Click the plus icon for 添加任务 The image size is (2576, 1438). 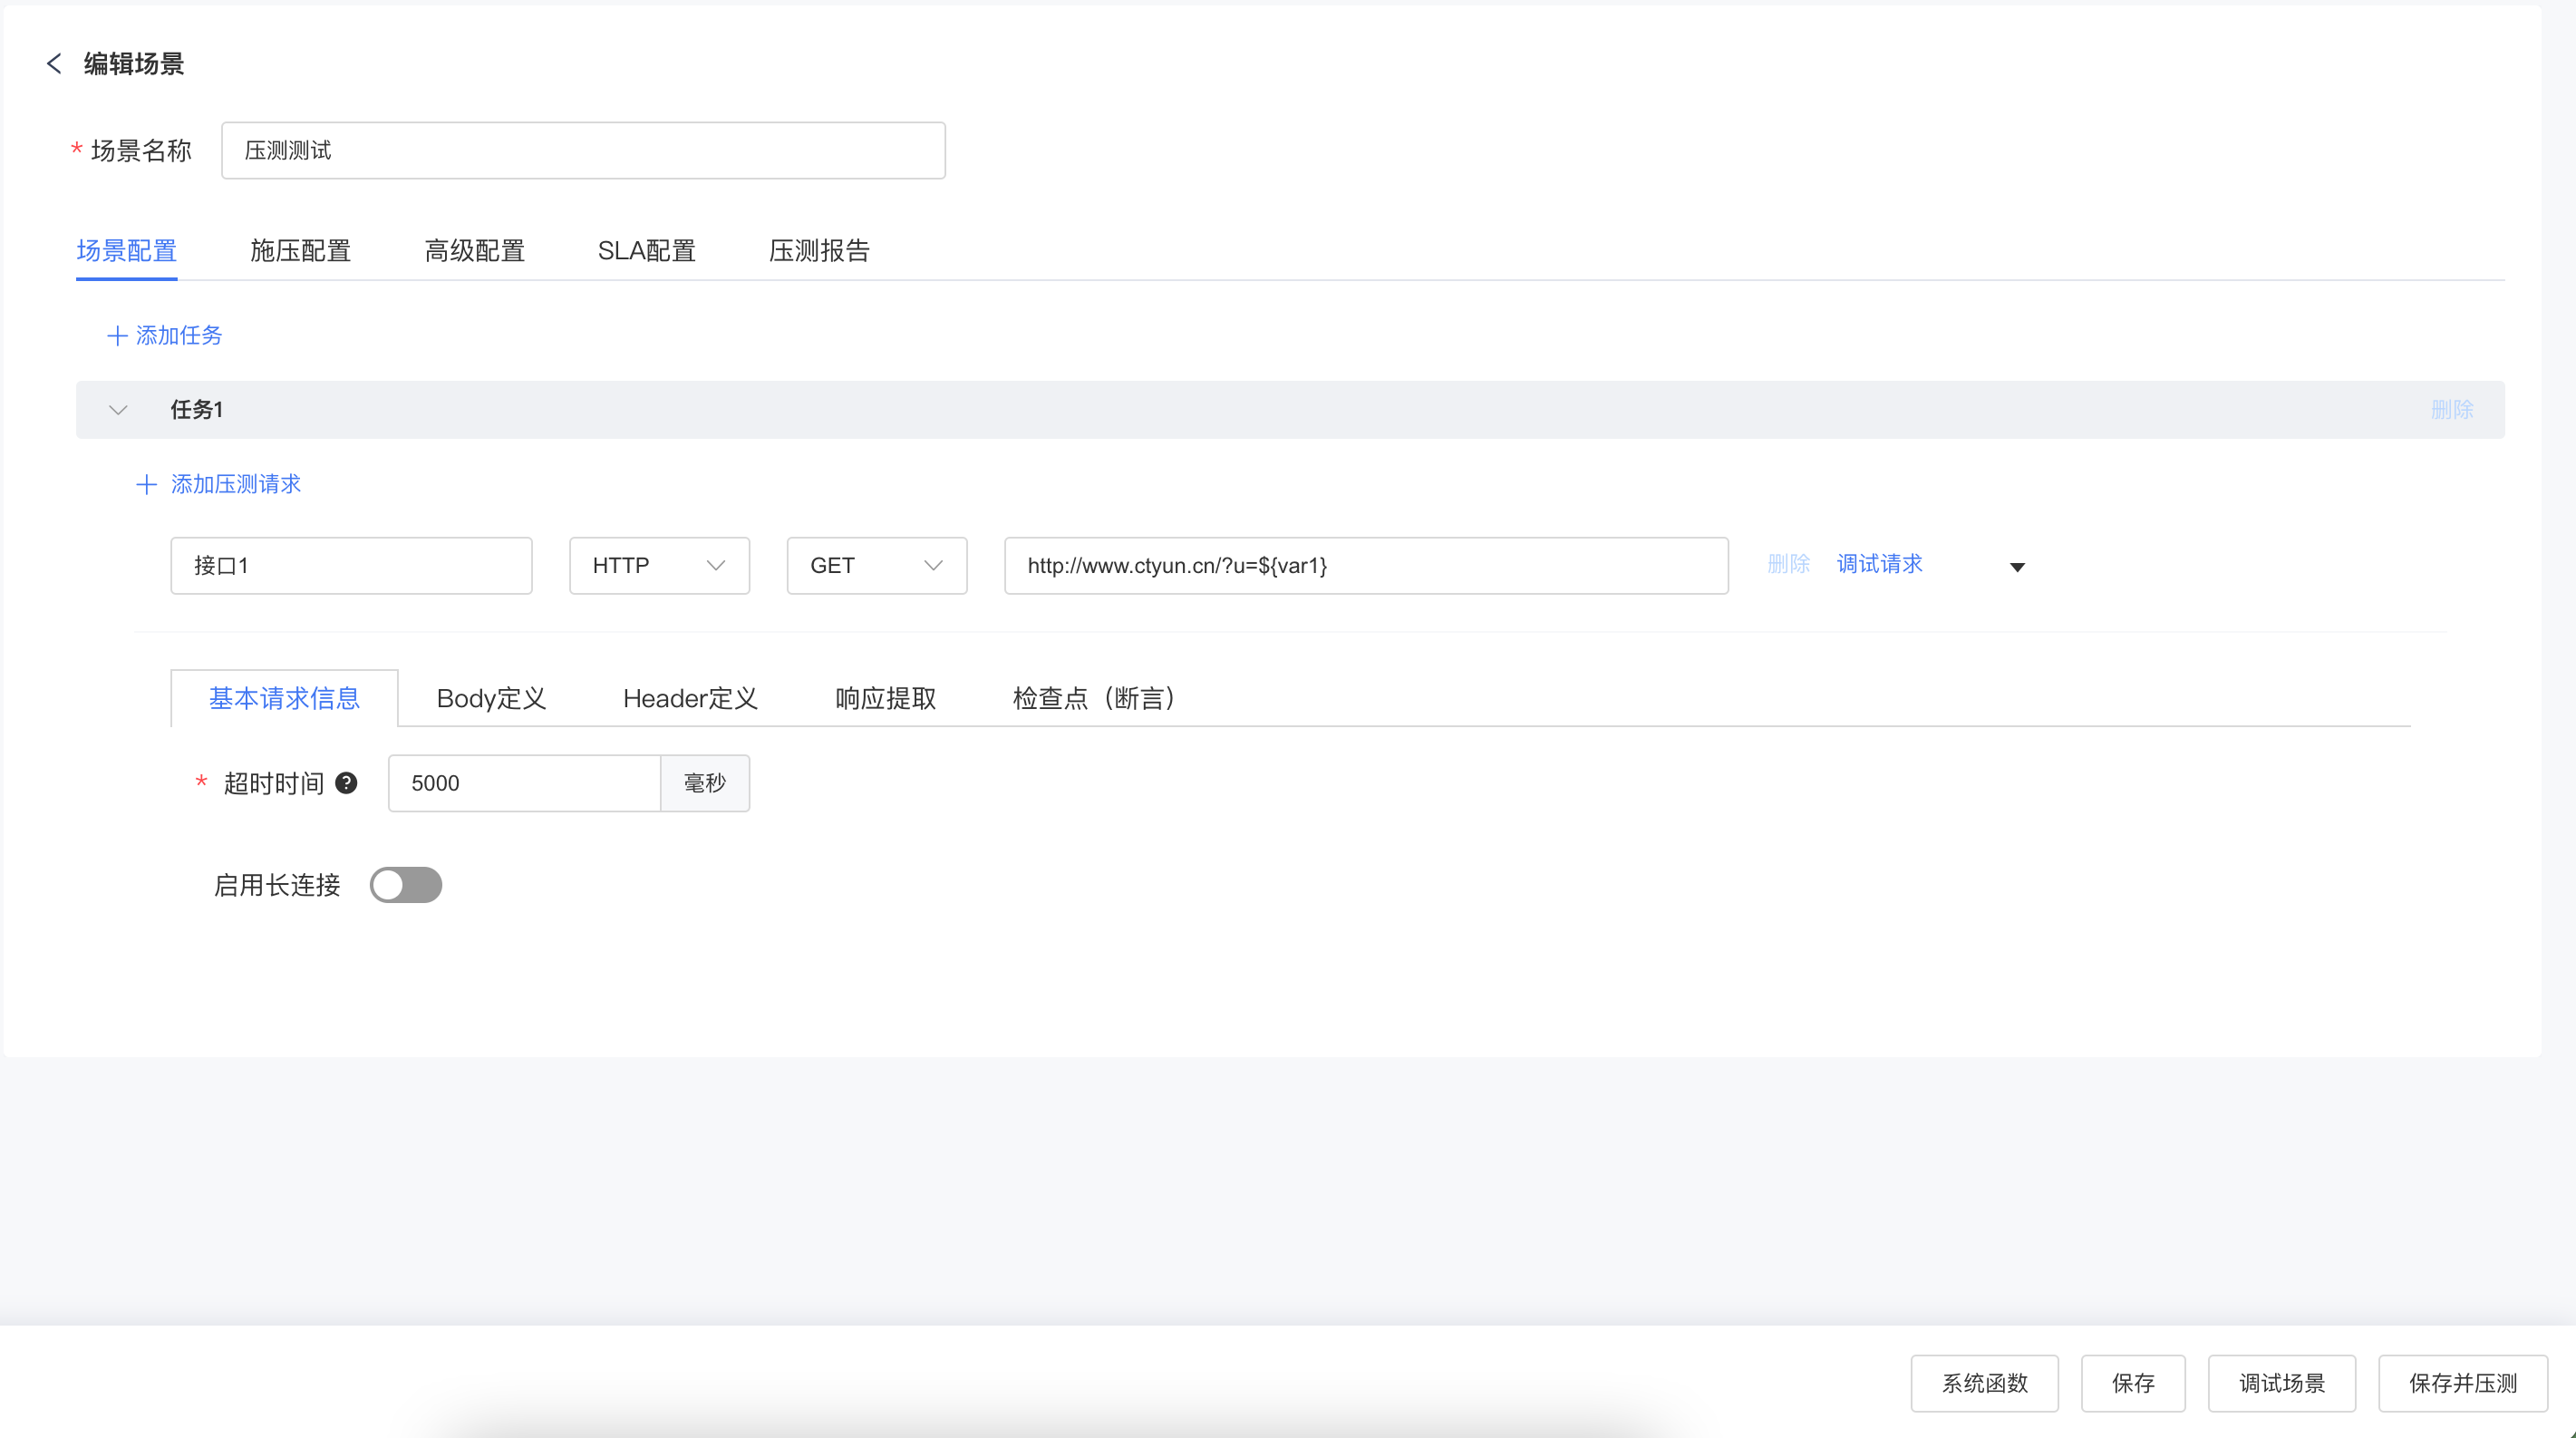pyautogui.click(x=117, y=335)
